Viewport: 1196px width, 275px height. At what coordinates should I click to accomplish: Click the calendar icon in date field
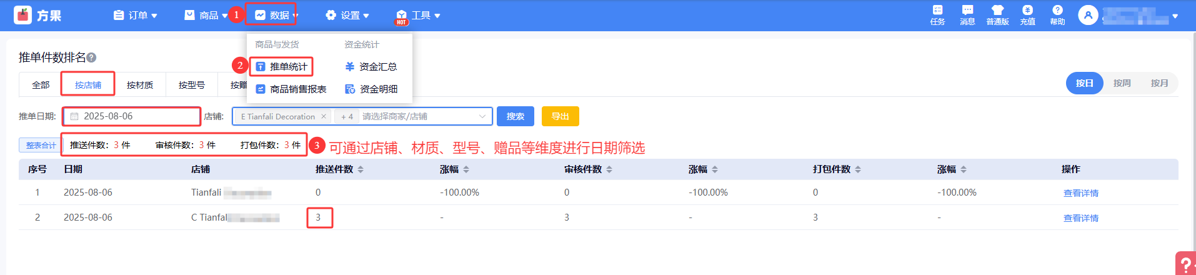tap(74, 116)
